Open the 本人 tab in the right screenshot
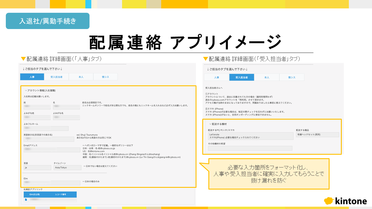 [x=267, y=78]
